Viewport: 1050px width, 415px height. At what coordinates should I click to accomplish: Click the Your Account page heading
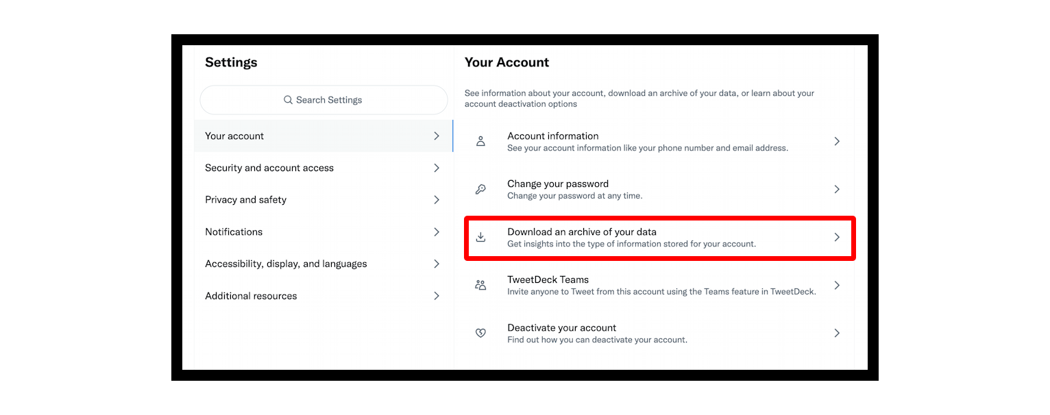pos(506,62)
